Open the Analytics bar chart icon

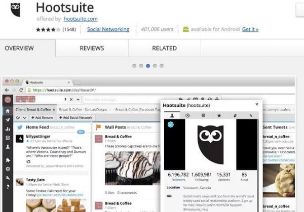[x=8, y=129]
